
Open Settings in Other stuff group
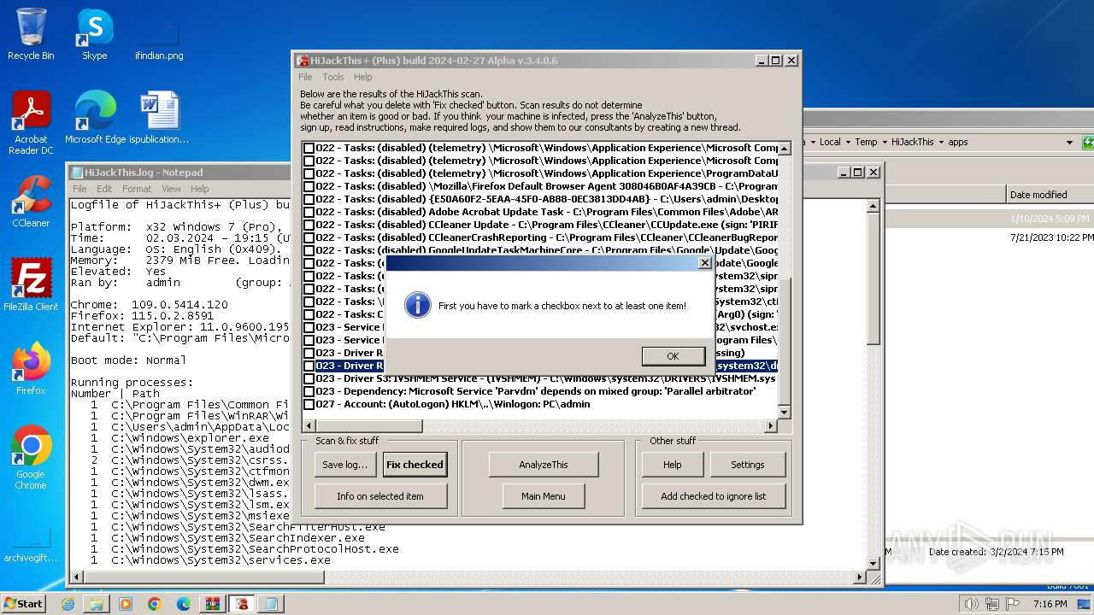point(748,465)
